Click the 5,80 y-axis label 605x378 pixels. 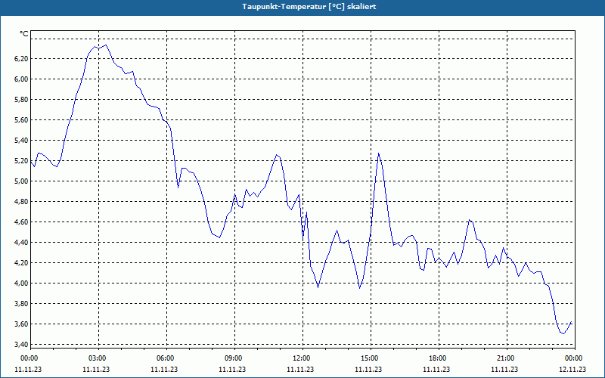coord(21,100)
